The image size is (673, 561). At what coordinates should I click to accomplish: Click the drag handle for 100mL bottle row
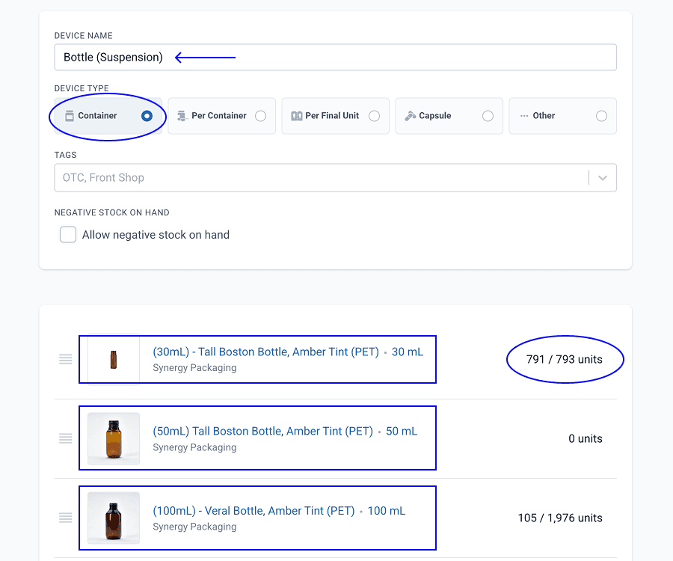point(65,518)
